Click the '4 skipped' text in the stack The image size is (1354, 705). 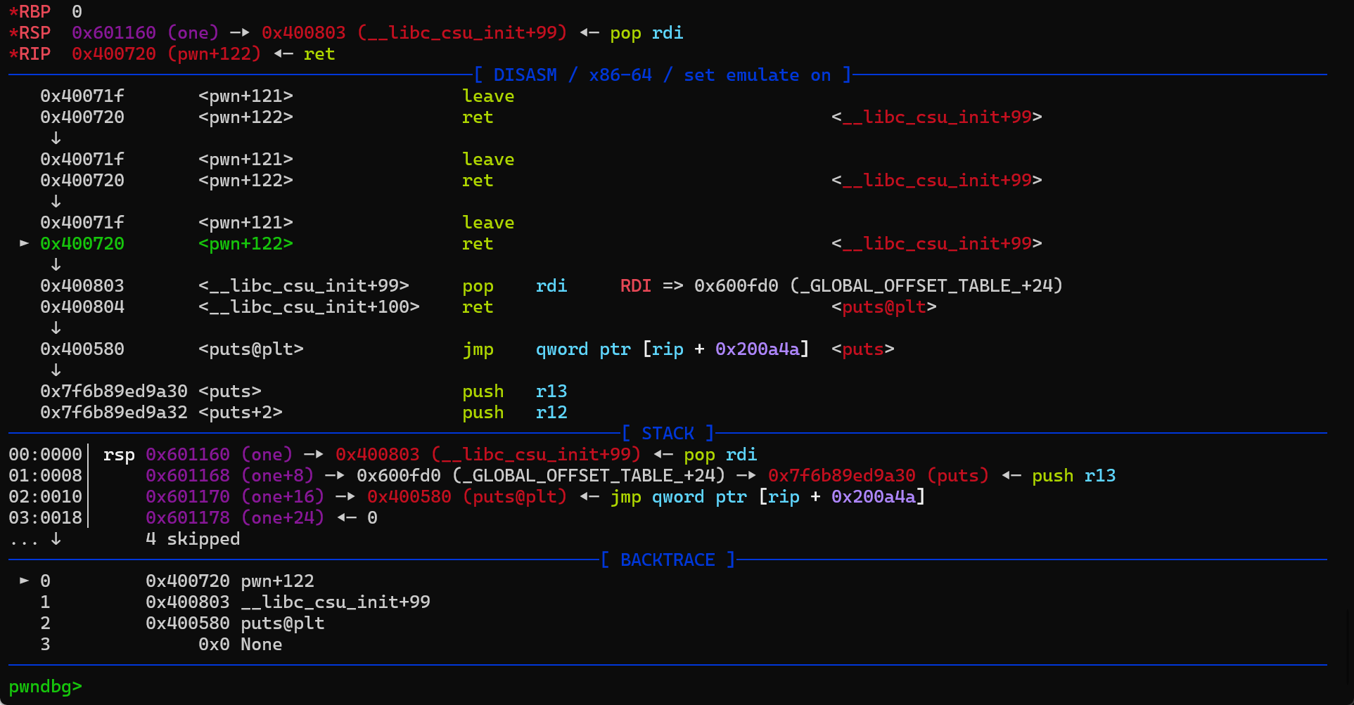[193, 539]
